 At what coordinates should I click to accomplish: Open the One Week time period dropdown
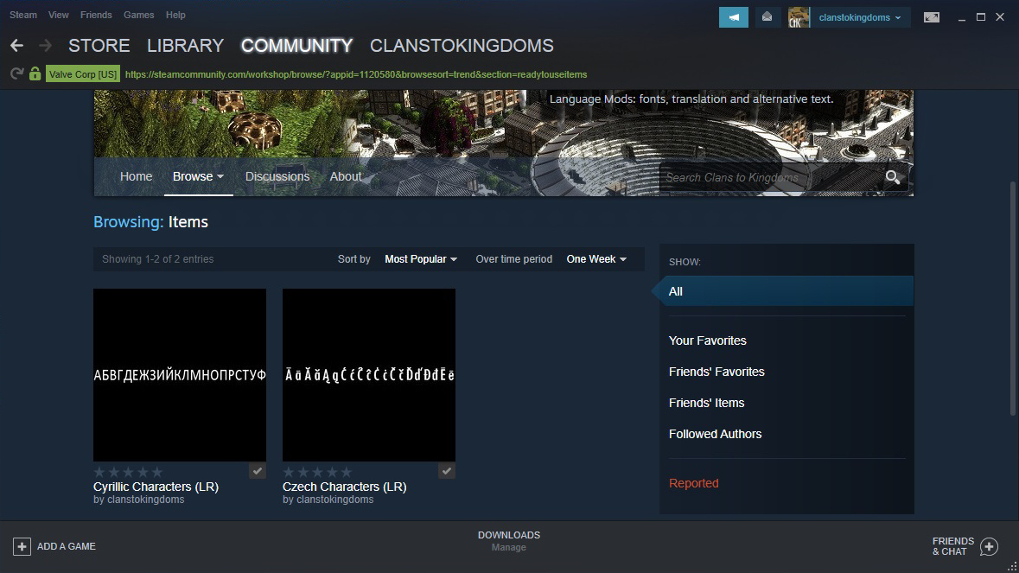pyautogui.click(x=596, y=259)
